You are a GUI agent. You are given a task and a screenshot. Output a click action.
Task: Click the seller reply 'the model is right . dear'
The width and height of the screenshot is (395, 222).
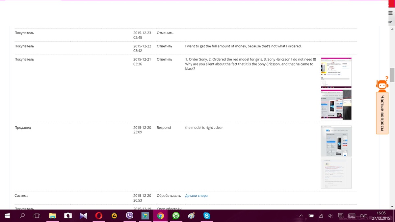(x=204, y=128)
